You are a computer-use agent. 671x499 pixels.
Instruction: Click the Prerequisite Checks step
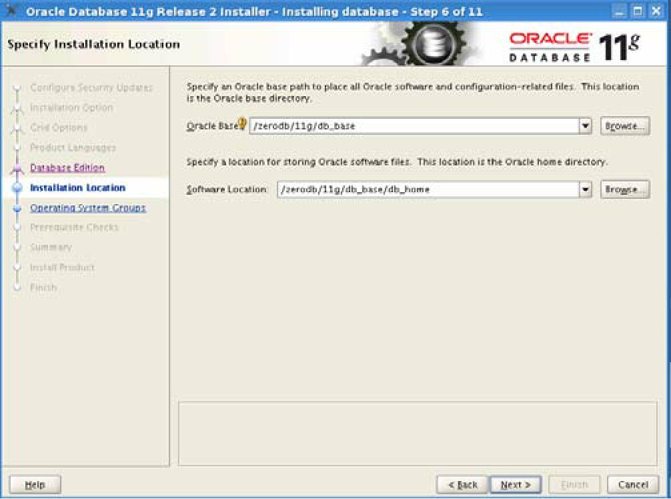(74, 227)
